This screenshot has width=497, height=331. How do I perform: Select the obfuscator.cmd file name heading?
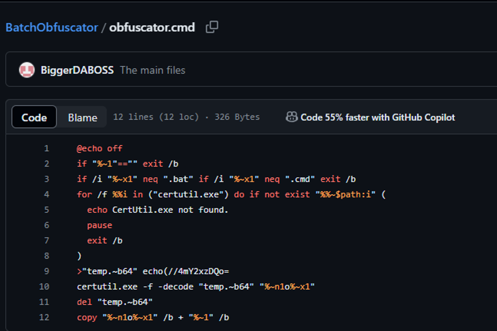[x=152, y=28]
